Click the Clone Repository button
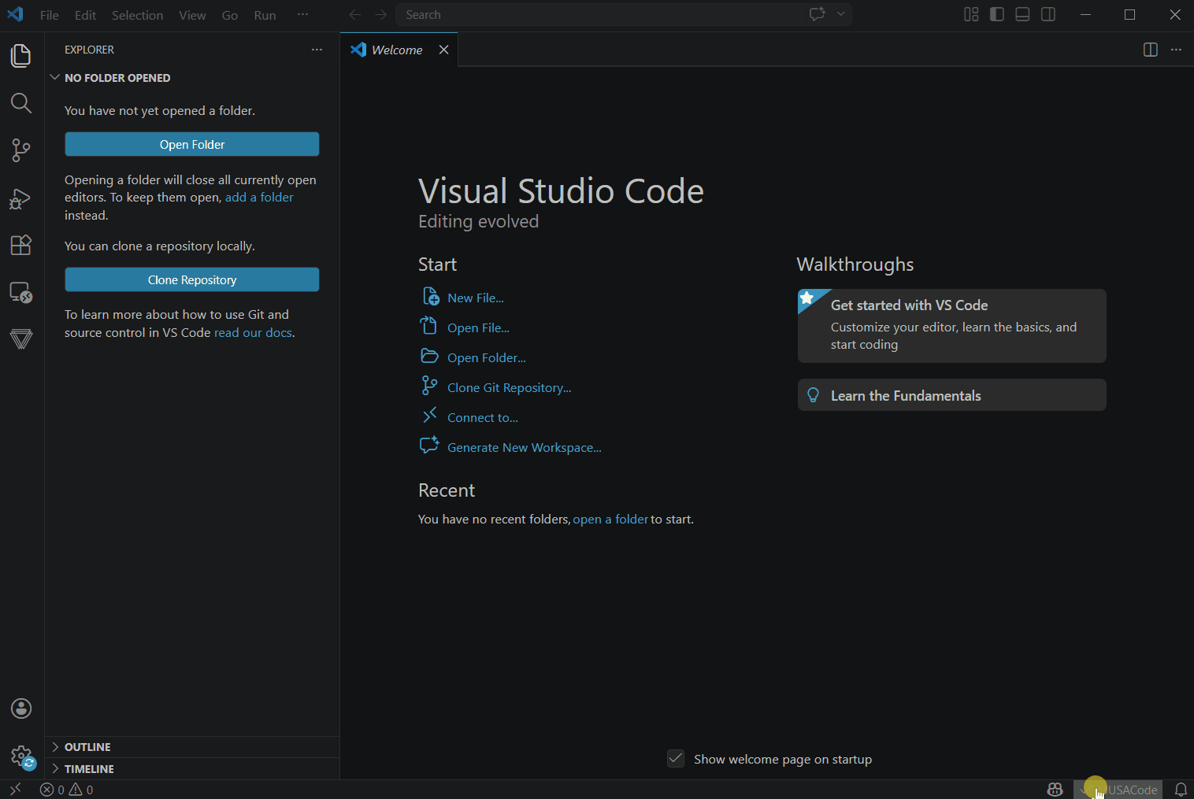Viewport: 1194px width, 799px height. click(x=192, y=279)
